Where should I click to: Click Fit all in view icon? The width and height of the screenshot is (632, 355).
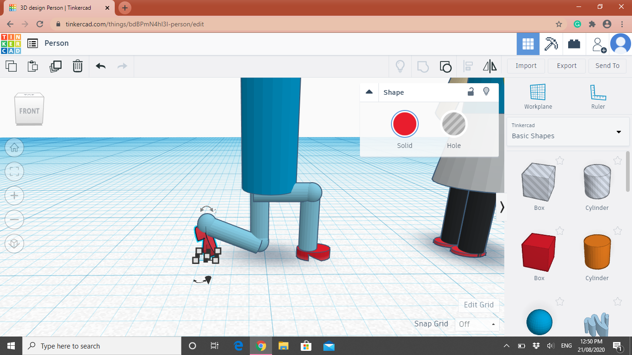click(x=14, y=172)
